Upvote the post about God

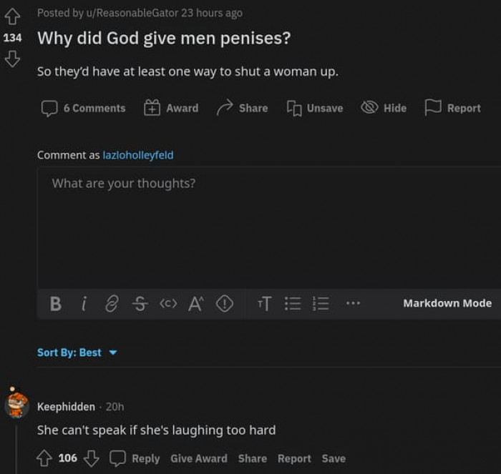12,15
